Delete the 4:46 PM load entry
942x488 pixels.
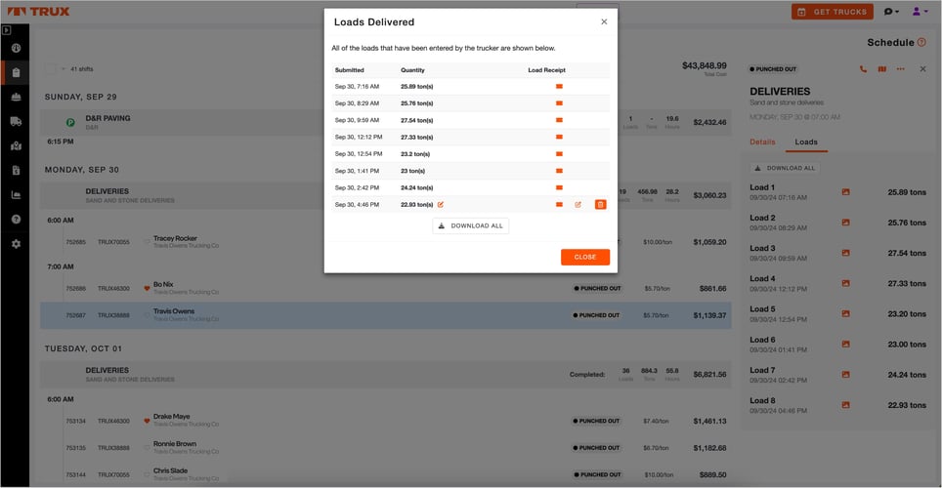(x=600, y=205)
